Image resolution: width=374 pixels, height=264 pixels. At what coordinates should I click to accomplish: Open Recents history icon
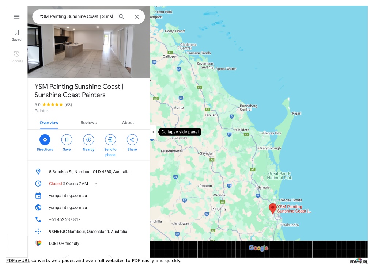click(x=17, y=54)
